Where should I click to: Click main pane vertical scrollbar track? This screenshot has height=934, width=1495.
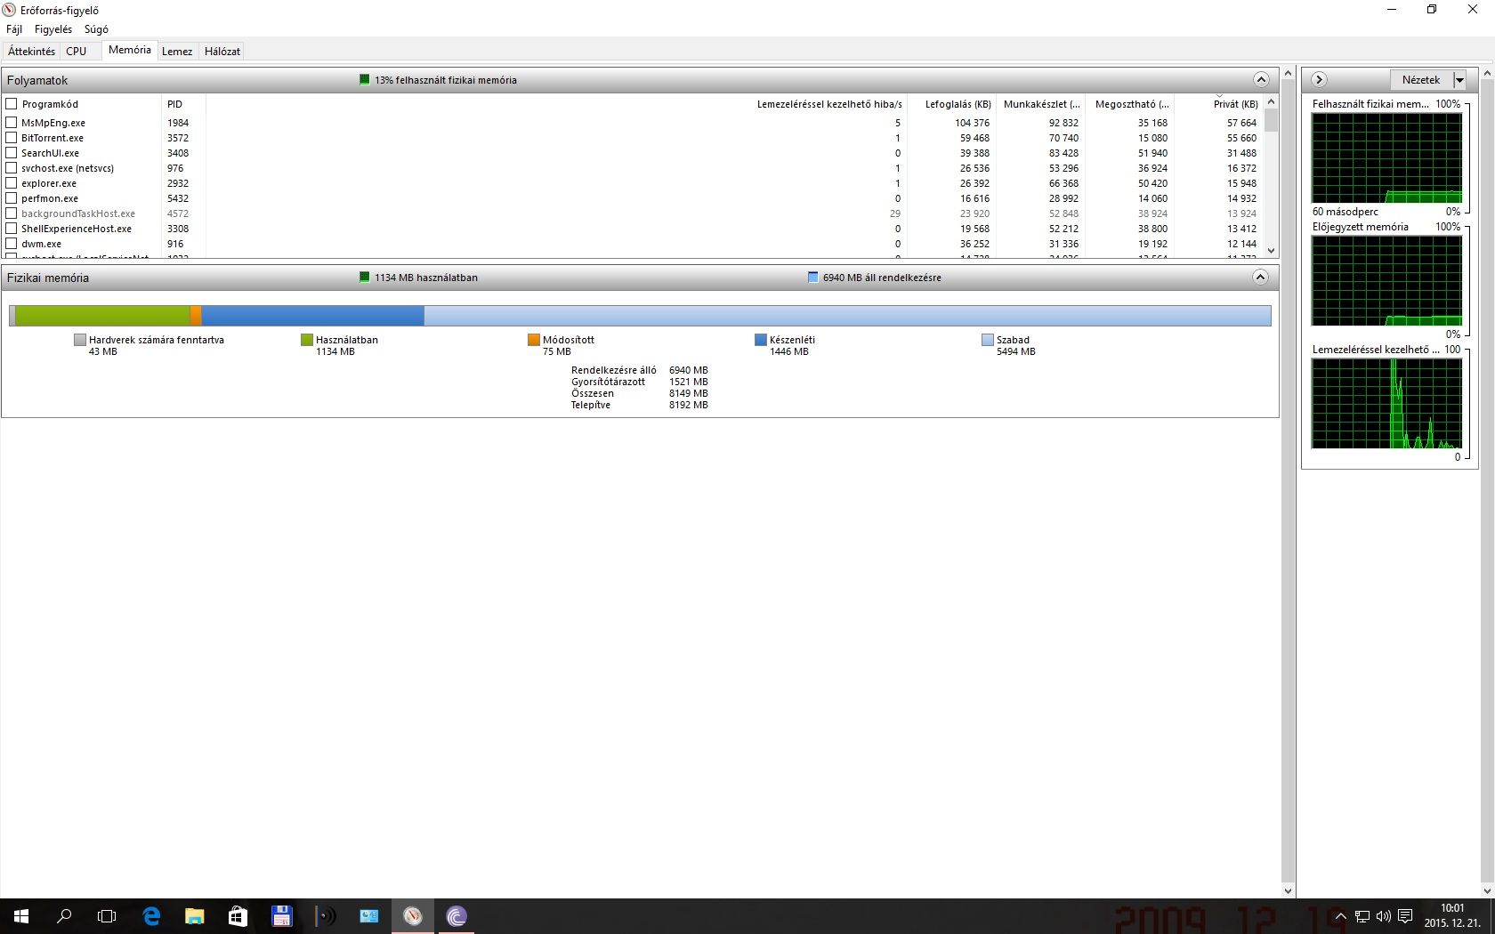[x=1288, y=480]
